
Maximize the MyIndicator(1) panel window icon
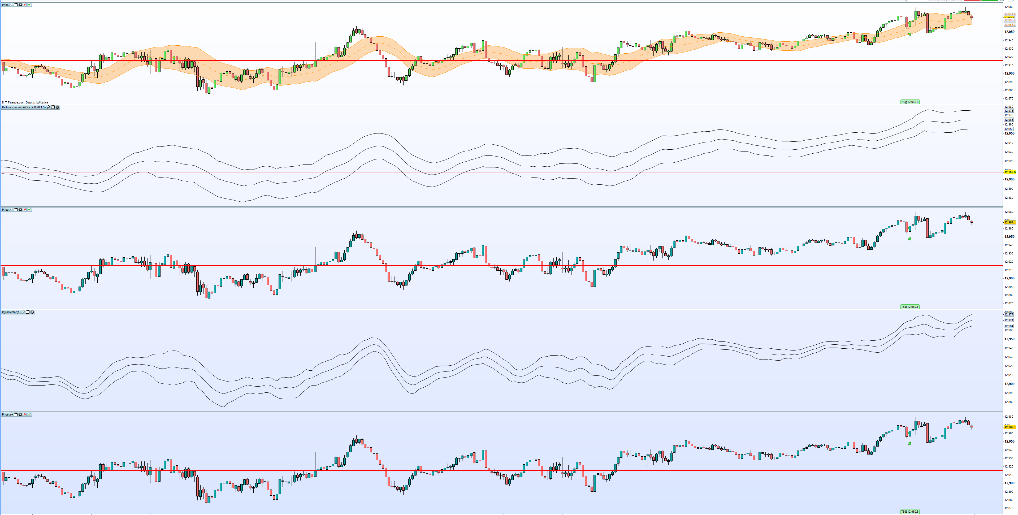pyautogui.click(x=28, y=312)
